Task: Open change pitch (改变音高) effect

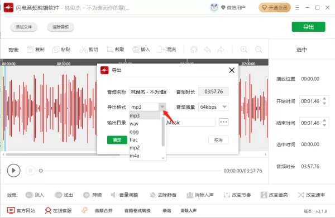Action: click(274, 195)
